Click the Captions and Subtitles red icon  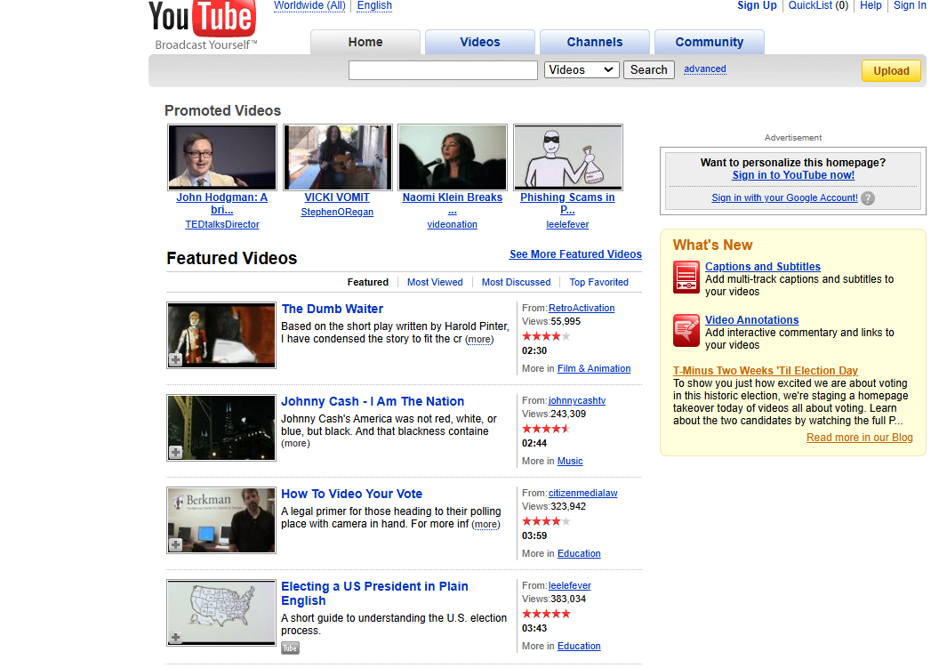(686, 277)
